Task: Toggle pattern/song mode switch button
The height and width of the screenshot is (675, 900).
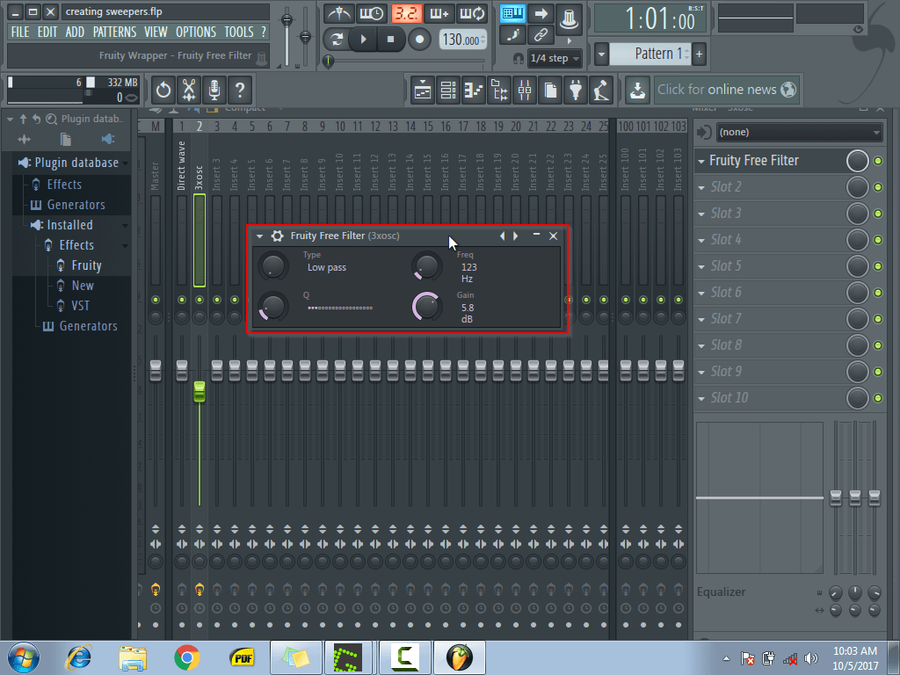Action: (337, 39)
